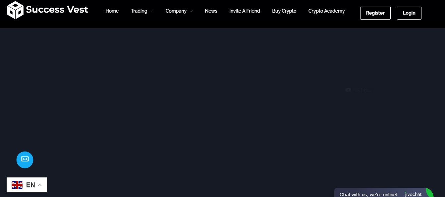The width and height of the screenshot is (445, 197).
Task: Click the UK flag icon
Action: (x=17, y=185)
